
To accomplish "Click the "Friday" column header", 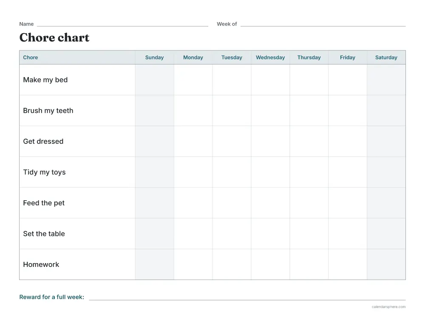I will (348, 57).
